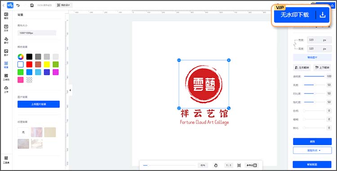Select the Fortune Cloud Art College text
The height and width of the screenshot is (171, 337).
[204, 123]
